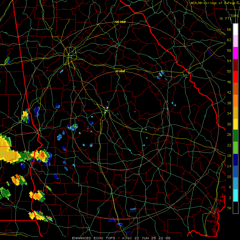The height and width of the screenshot is (240, 240).
Task: Select the bright orange legend band
Action: coord(235,101)
